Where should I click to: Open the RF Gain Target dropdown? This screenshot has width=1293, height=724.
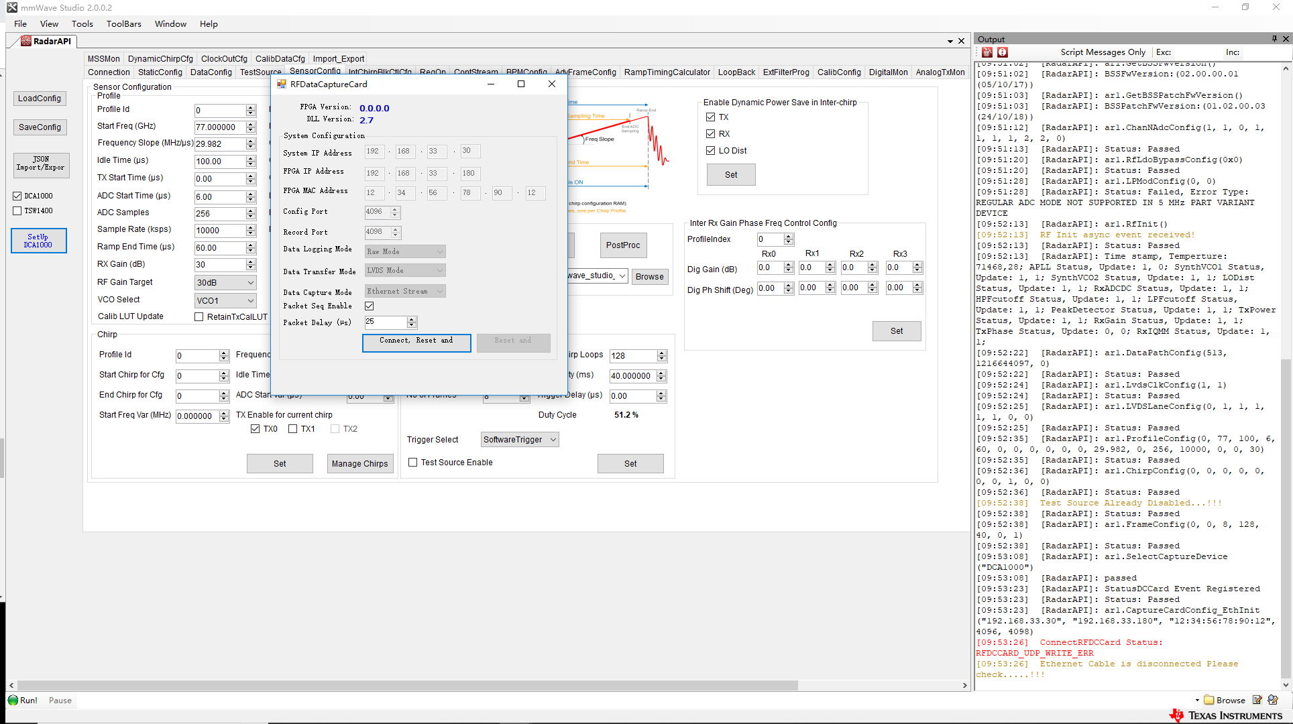225,283
